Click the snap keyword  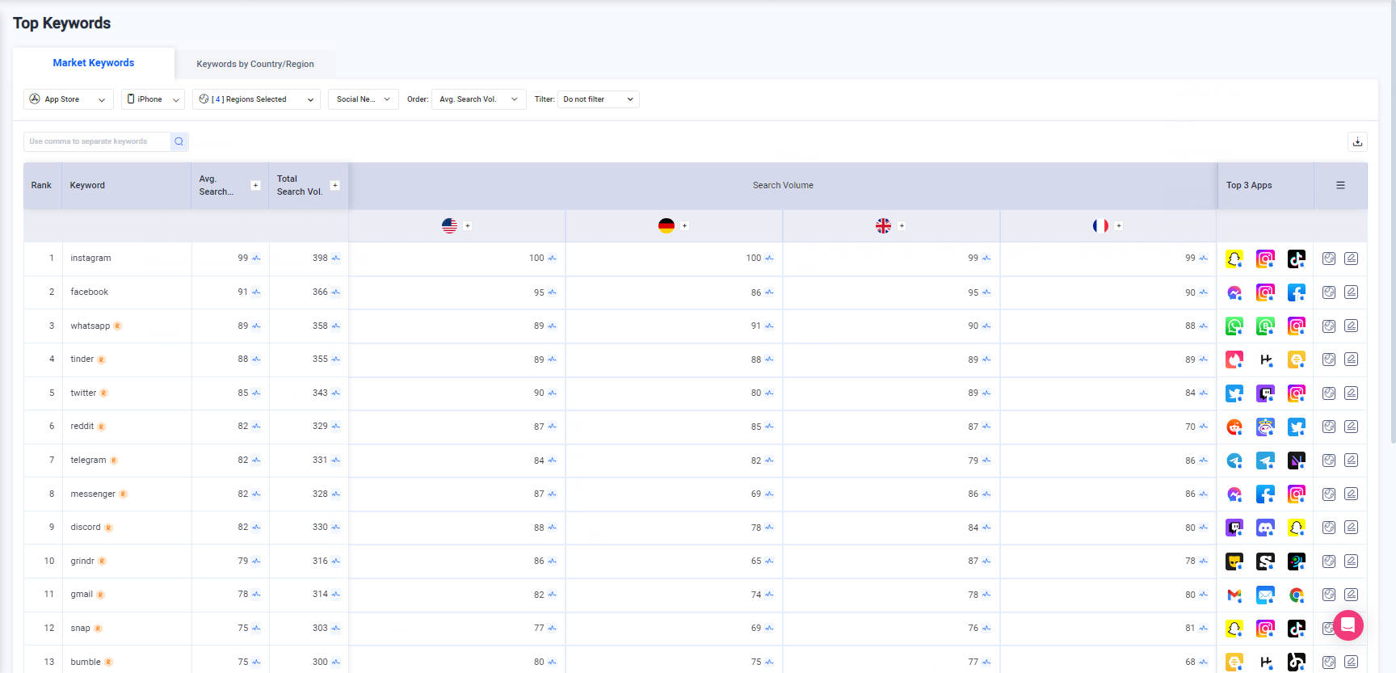click(80, 629)
